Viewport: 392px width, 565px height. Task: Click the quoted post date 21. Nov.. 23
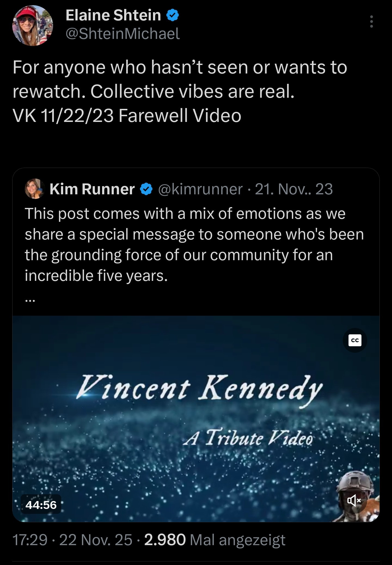pyautogui.click(x=294, y=189)
